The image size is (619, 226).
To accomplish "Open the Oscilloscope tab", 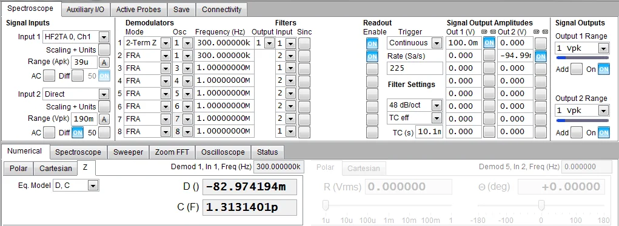I will [x=223, y=152].
